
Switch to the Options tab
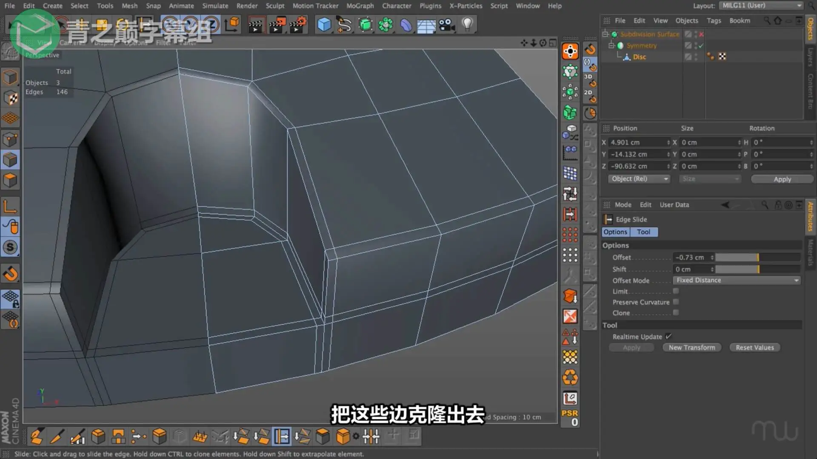pyautogui.click(x=615, y=232)
